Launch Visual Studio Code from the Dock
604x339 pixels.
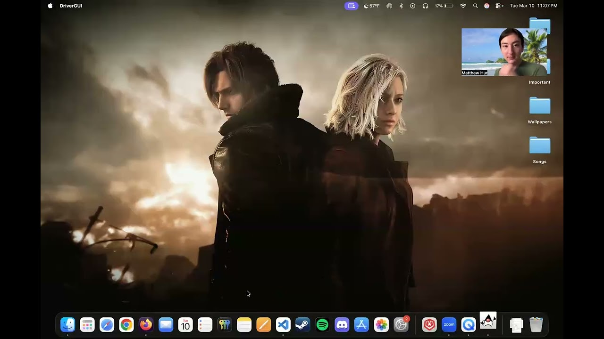283,324
